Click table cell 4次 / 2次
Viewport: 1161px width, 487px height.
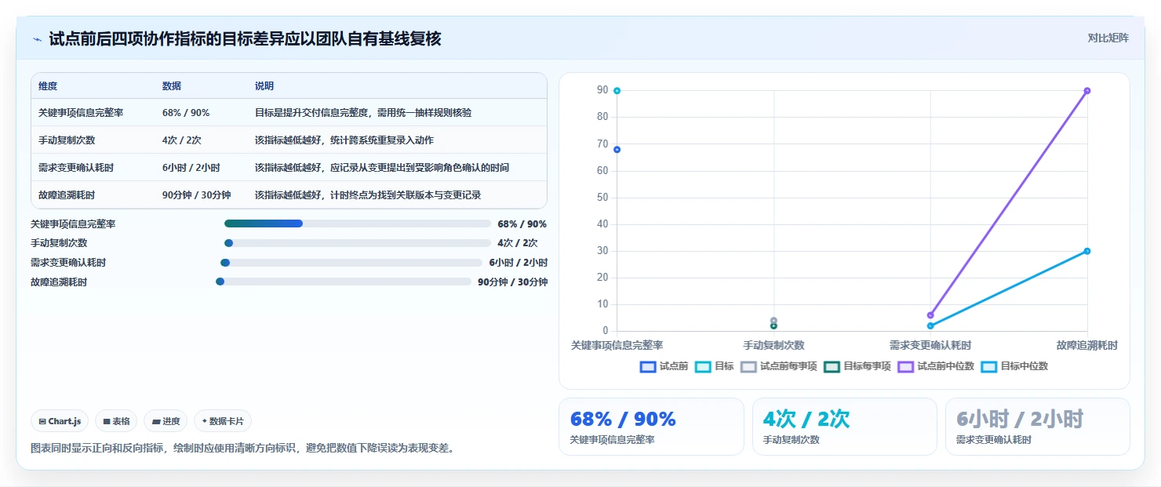[x=182, y=140]
